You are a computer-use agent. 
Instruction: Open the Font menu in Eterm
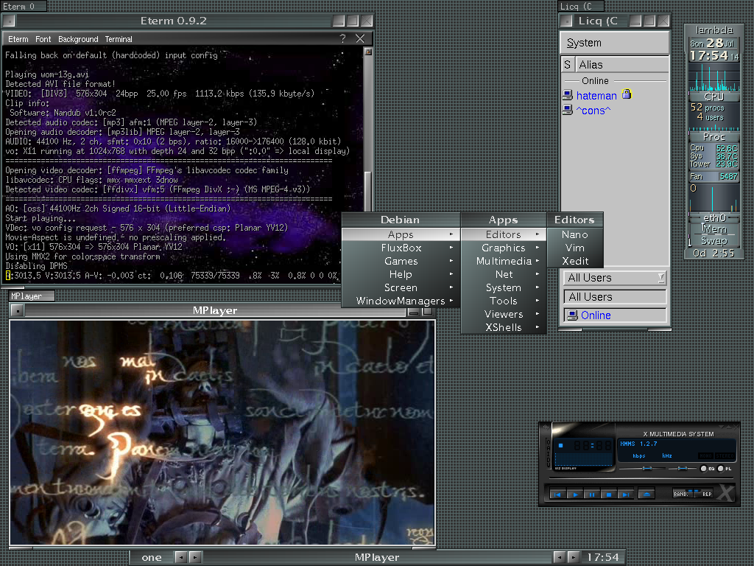point(43,39)
